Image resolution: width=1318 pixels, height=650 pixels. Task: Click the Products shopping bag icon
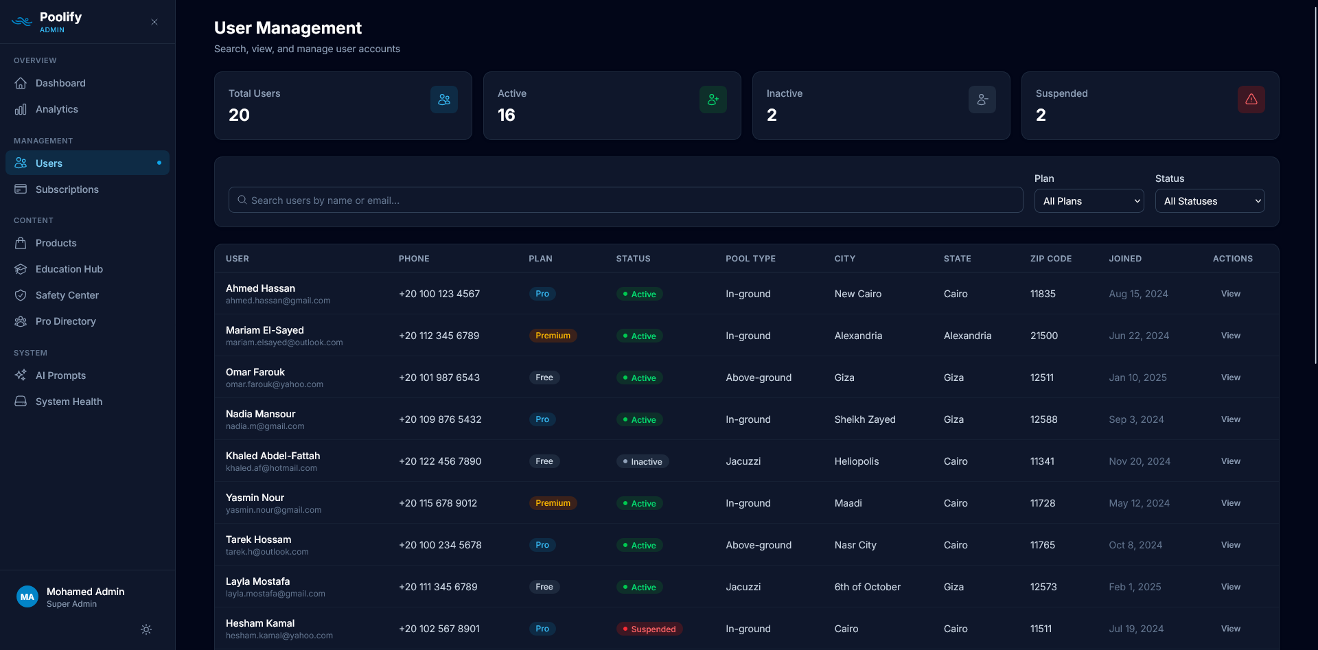point(21,243)
